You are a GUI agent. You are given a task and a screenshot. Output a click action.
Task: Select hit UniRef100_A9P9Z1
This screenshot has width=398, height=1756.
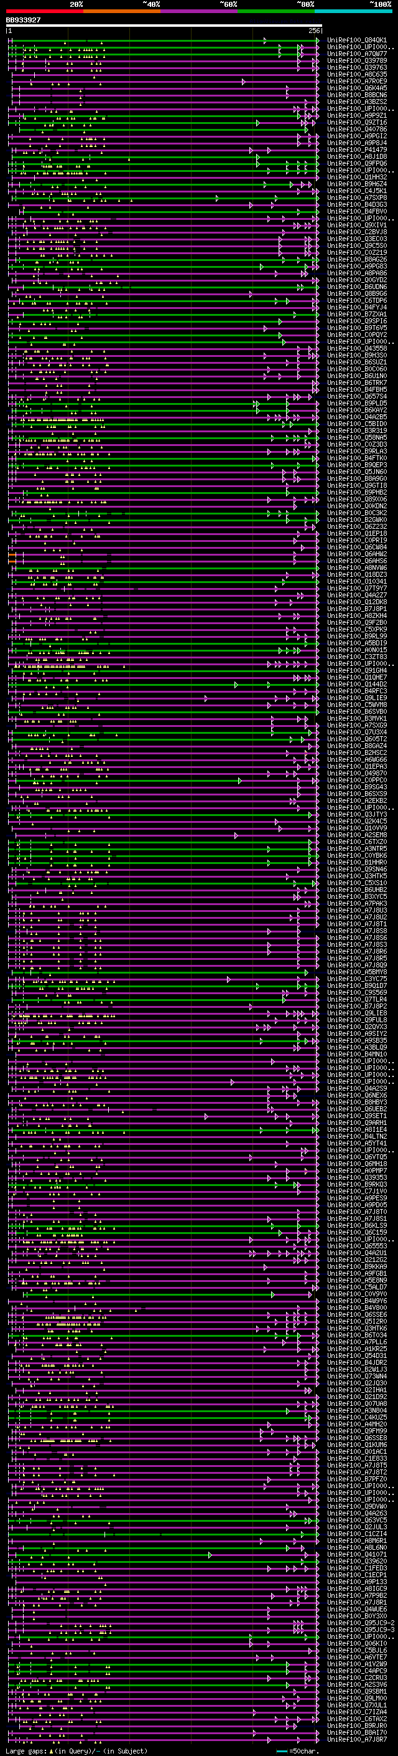357,116
